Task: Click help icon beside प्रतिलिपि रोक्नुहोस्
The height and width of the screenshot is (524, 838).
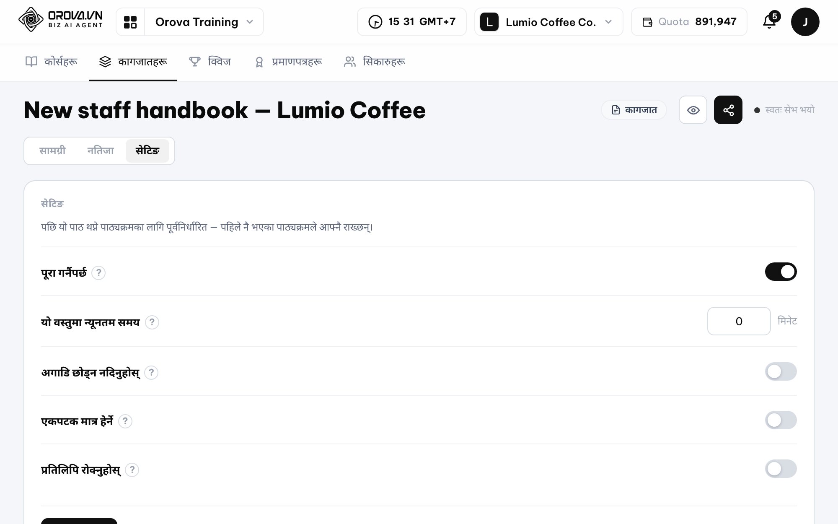Action: (x=132, y=470)
